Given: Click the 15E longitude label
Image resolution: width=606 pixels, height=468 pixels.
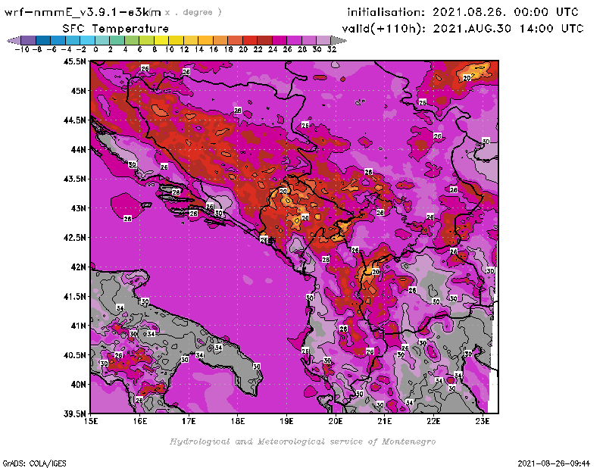Looking at the screenshot, I should pyautogui.click(x=91, y=421).
